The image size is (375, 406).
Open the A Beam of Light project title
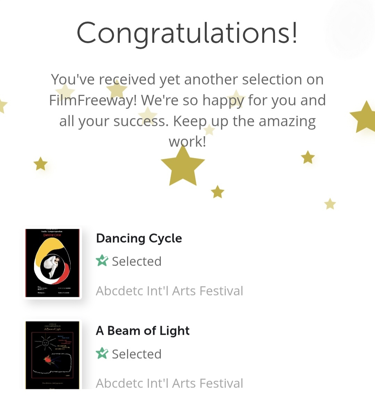click(143, 331)
